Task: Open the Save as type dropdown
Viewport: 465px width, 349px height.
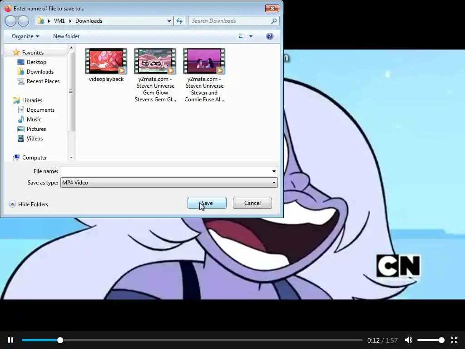Action: pos(169,183)
